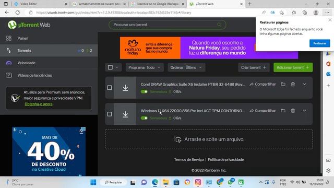Click the browser address bar URL
Image resolution: width=334 pixels, height=188 pixels.
[114, 13]
